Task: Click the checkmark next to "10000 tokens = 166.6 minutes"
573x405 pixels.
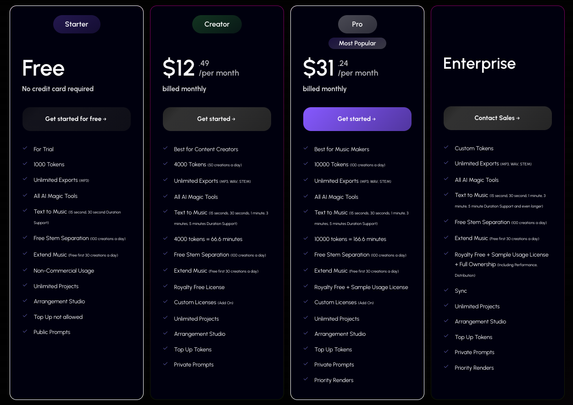Action: click(306, 238)
